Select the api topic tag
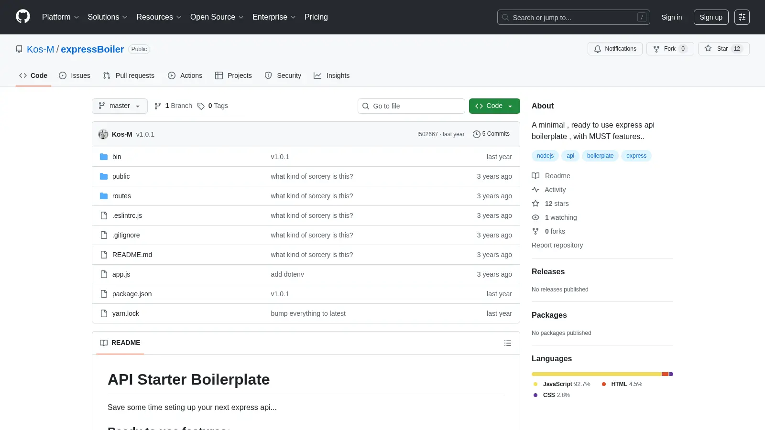This screenshot has height=430, width=765. pos(570,156)
